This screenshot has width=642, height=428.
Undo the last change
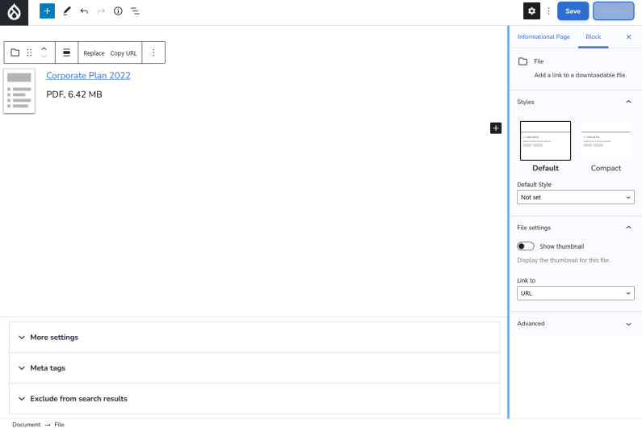[x=84, y=11]
